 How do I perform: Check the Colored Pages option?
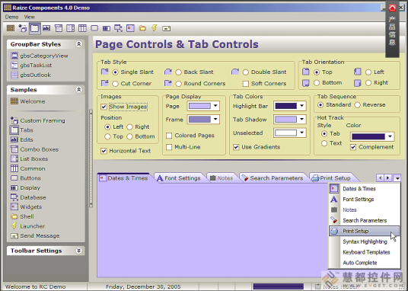click(169, 136)
